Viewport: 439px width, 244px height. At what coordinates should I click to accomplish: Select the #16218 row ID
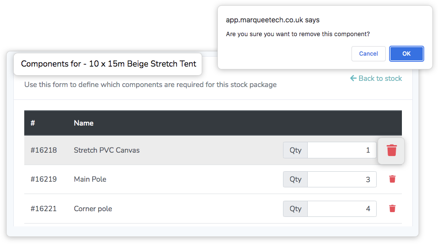pos(44,150)
